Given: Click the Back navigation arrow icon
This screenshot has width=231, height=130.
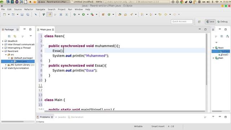Looking at the screenshot, I should tap(166, 14).
